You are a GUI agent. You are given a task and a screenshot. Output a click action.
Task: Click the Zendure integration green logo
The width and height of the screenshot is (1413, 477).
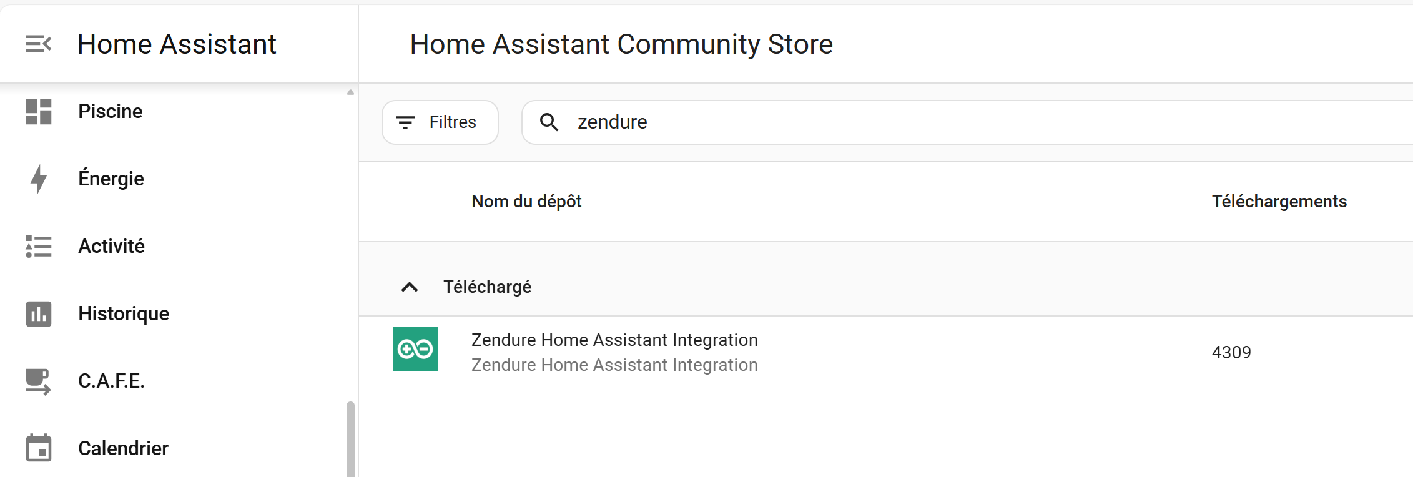coord(415,349)
